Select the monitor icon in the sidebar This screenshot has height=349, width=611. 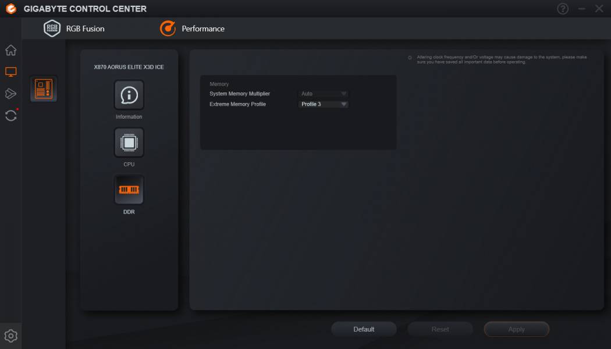point(10,72)
